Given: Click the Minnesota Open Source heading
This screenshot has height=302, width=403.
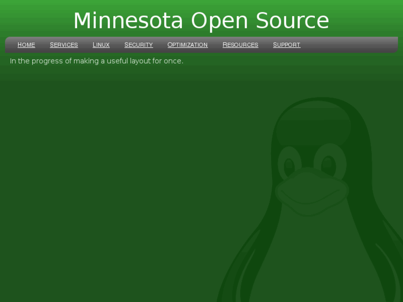Looking at the screenshot, I should (201, 21).
